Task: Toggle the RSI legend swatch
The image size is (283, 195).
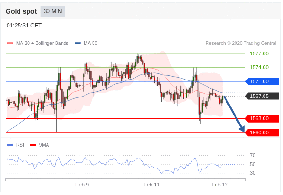Action: click(x=10, y=145)
